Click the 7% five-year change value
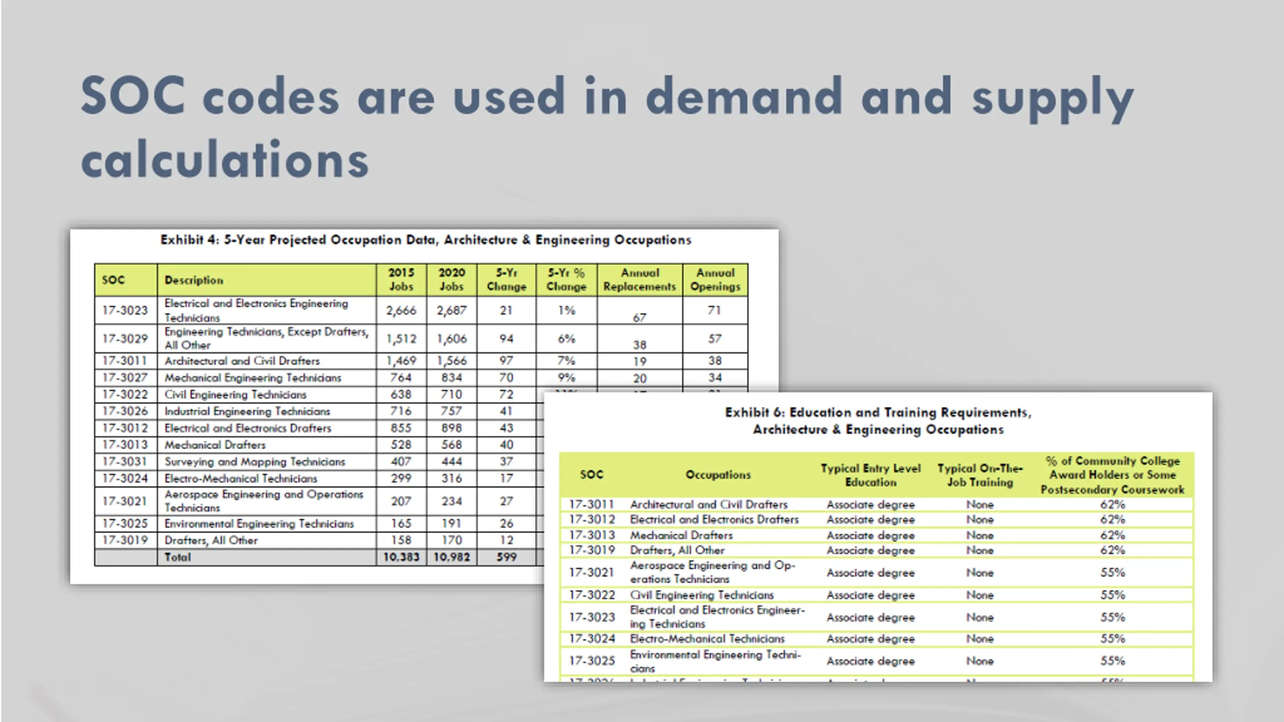 (x=566, y=361)
